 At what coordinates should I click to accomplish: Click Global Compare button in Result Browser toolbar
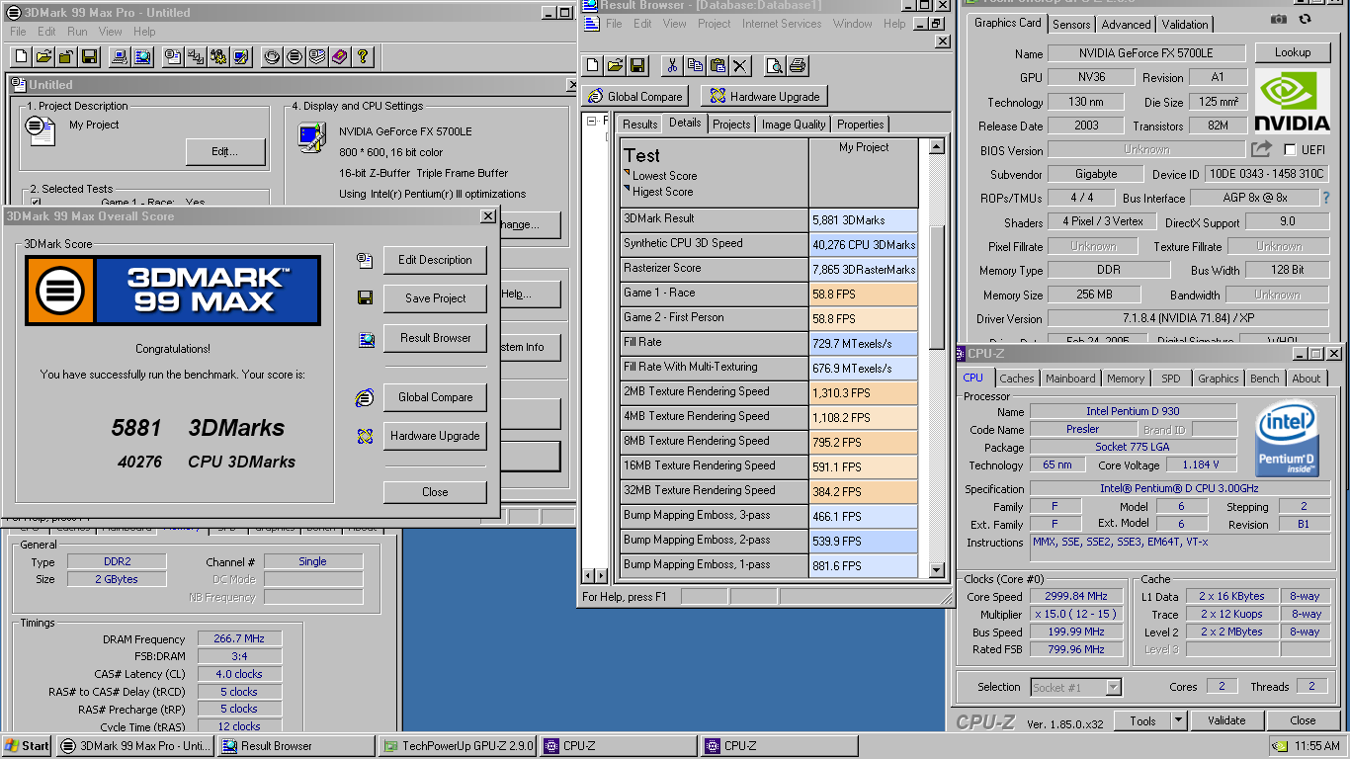point(635,96)
